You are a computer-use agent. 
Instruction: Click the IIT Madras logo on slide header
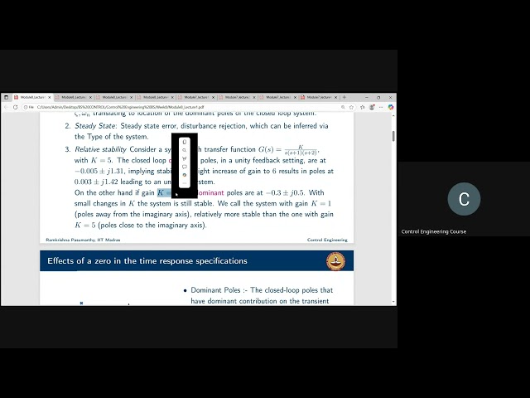335,261
